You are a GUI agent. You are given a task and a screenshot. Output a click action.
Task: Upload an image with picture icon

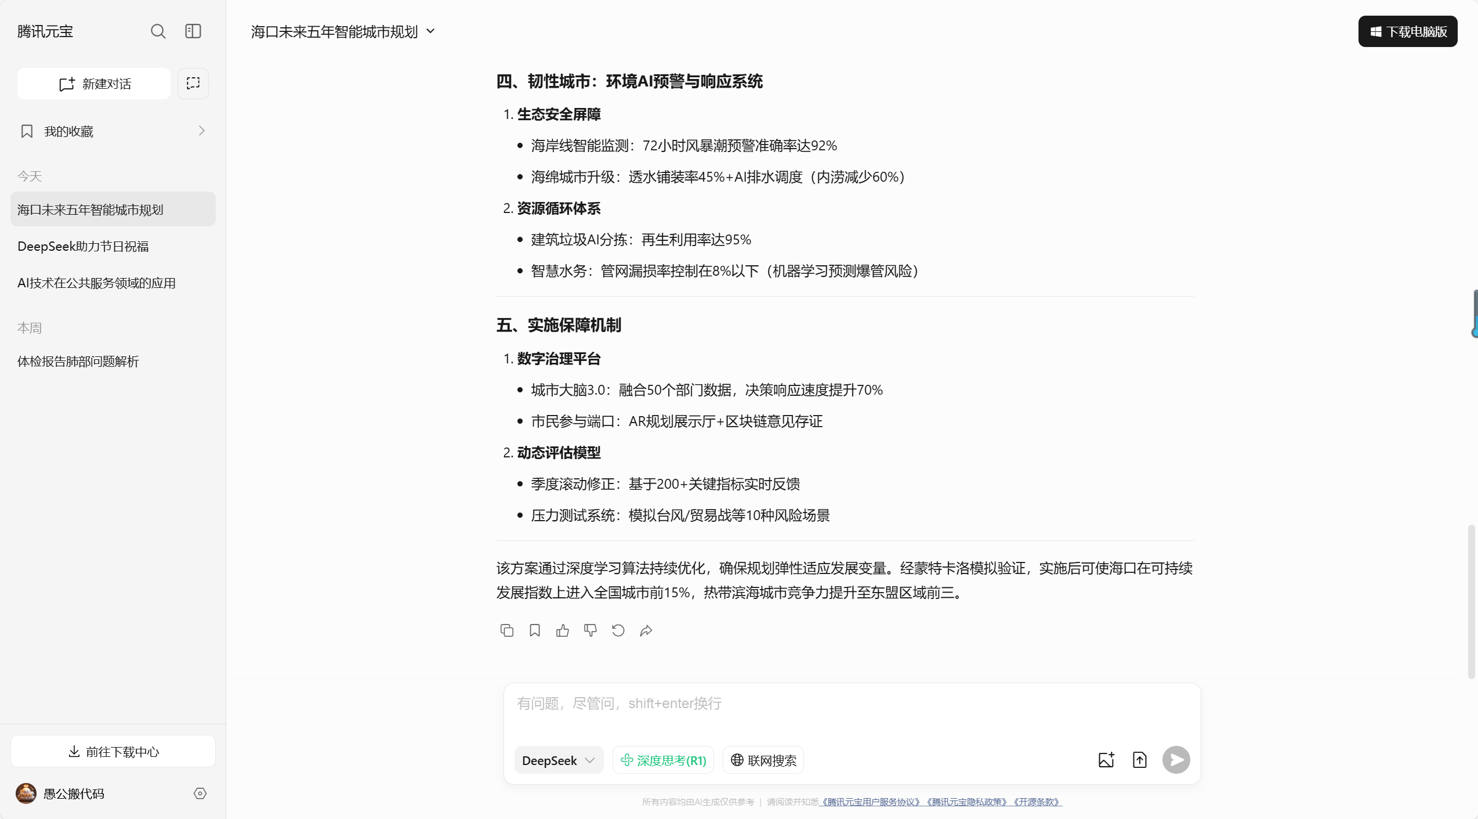pos(1106,760)
